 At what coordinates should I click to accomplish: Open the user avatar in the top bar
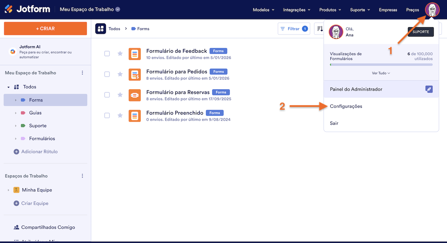(x=432, y=10)
